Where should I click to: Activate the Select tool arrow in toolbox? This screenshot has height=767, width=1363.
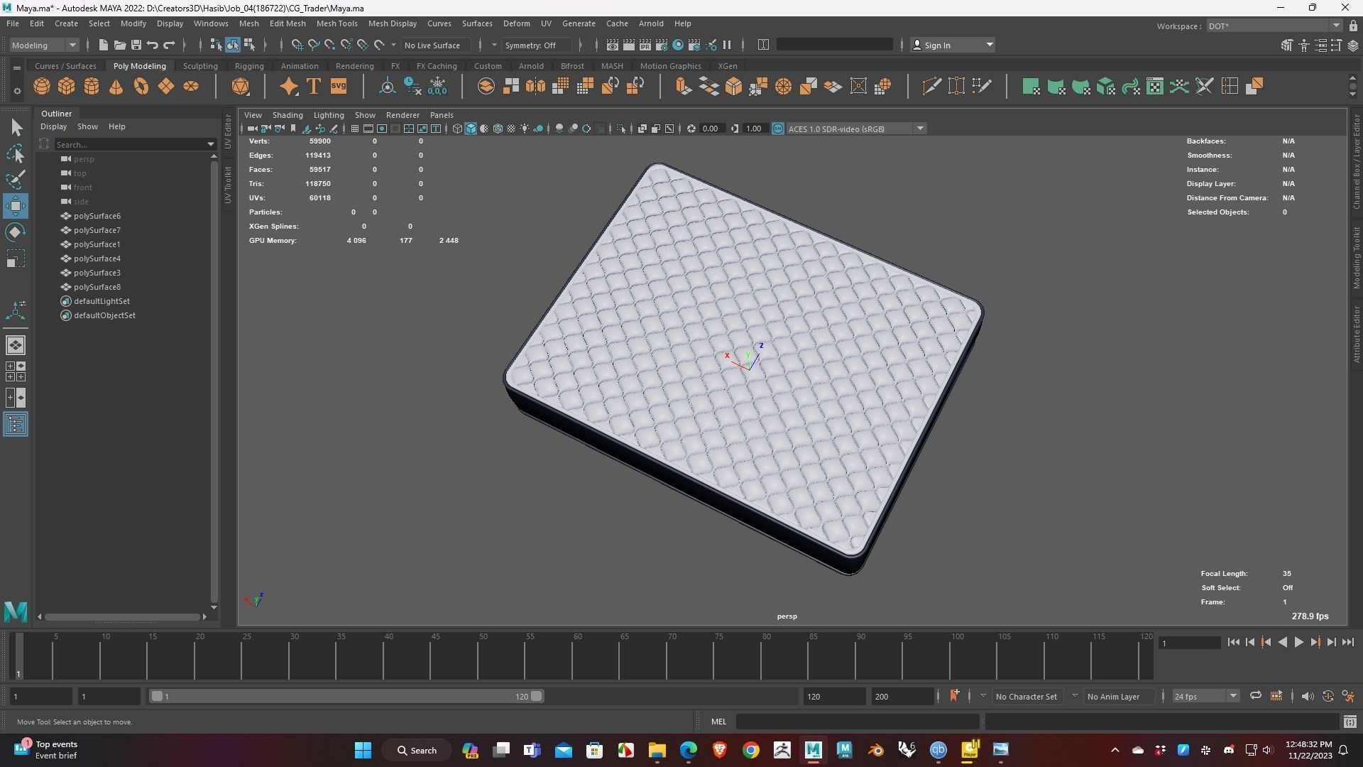pyautogui.click(x=16, y=128)
